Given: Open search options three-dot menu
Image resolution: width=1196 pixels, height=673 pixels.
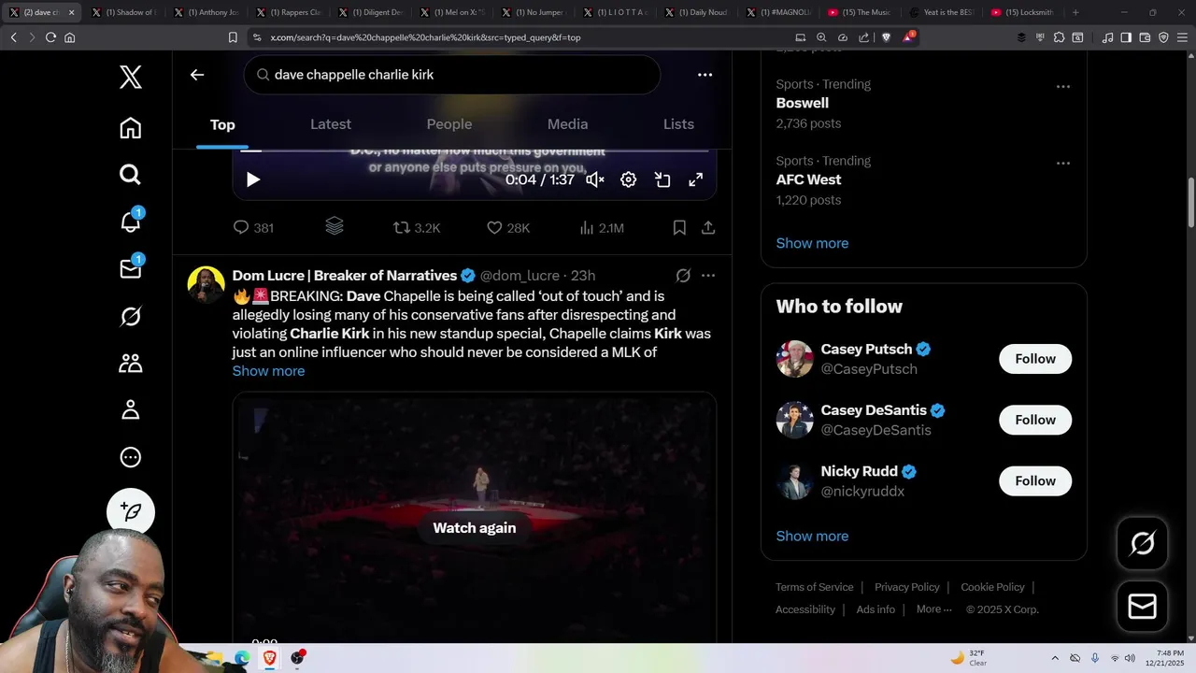Looking at the screenshot, I should 705,75.
